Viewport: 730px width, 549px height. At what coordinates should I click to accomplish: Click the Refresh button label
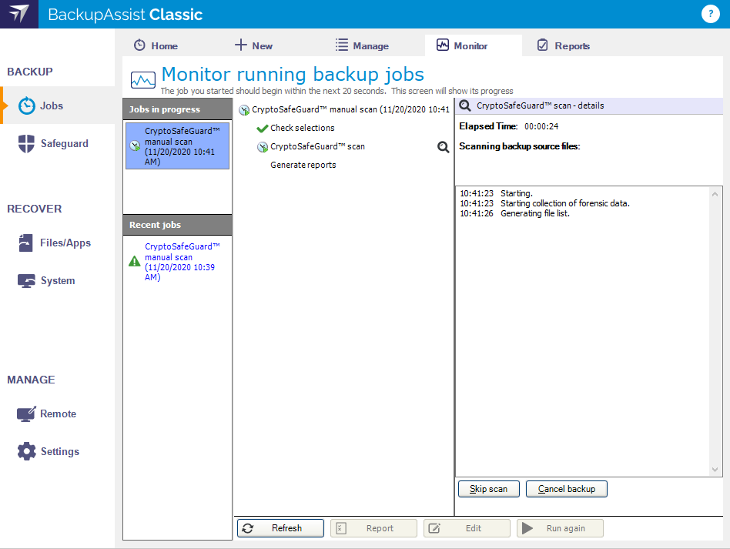point(286,528)
